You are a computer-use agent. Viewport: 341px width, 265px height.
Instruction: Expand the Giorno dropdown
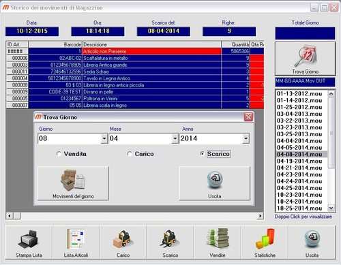(x=104, y=138)
